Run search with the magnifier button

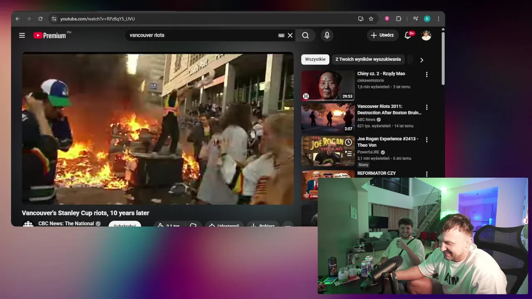tap(305, 35)
